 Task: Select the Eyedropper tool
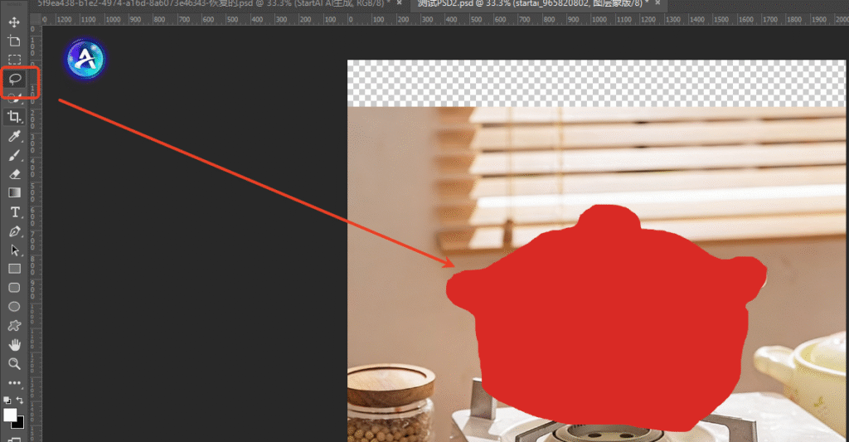pyautogui.click(x=14, y=136)
